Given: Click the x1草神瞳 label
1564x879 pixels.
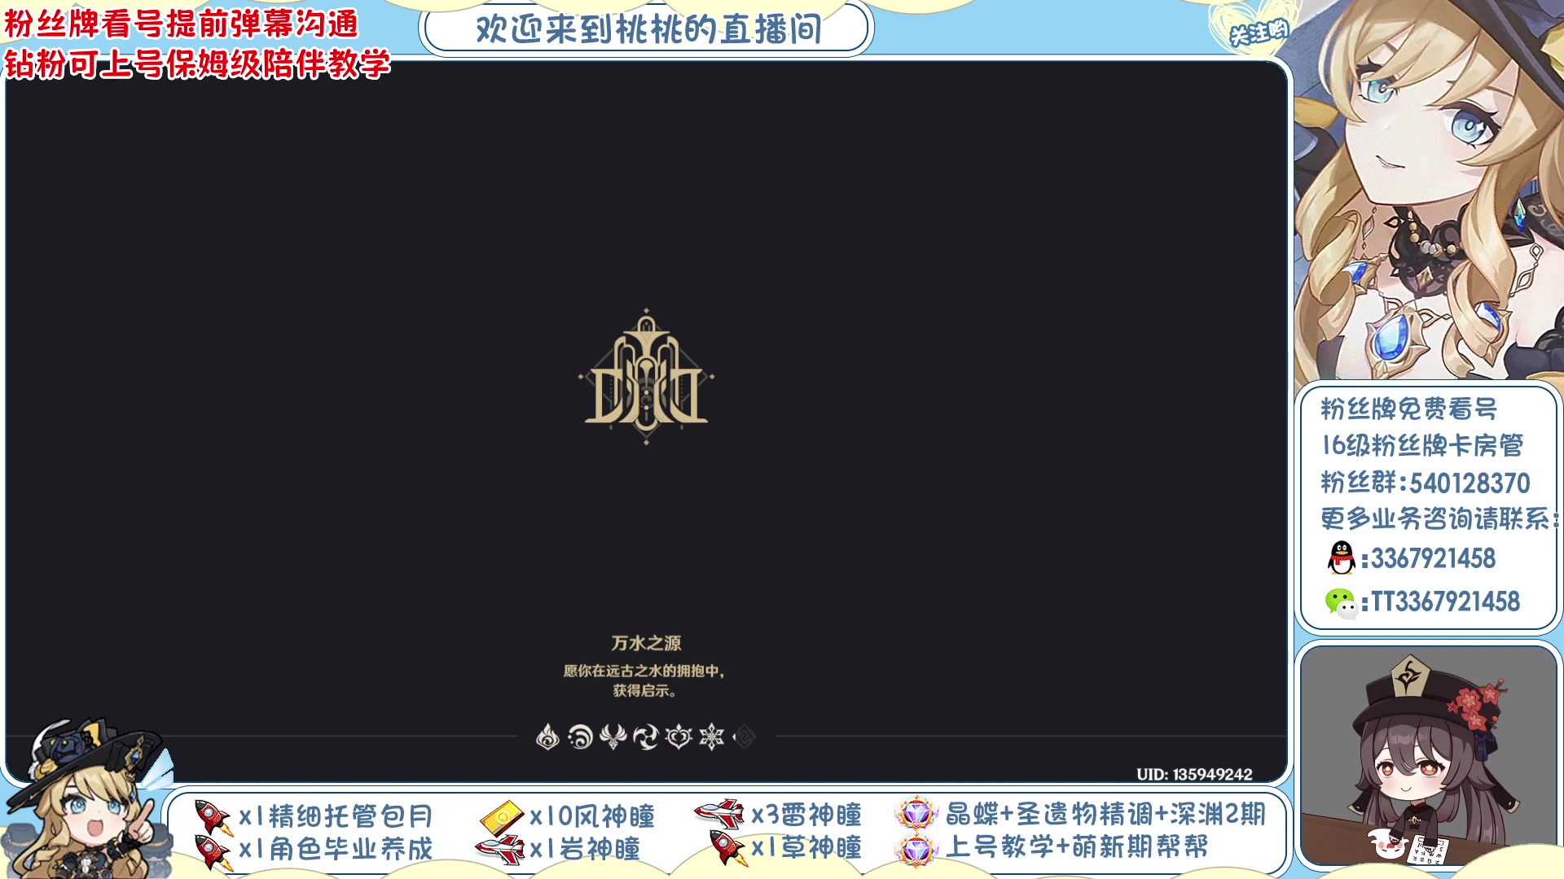Looking at the screenshot, I should pyautogui.click(x=806, y=848).
